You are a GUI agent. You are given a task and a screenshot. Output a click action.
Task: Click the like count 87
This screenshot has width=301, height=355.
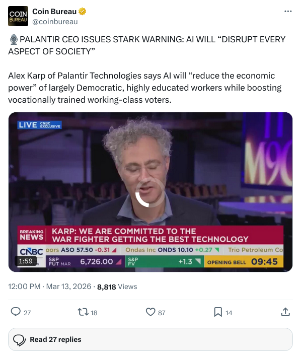(162, 313)
